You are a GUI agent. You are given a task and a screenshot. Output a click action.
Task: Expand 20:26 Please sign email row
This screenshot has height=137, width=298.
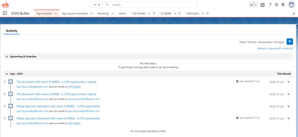5,106
